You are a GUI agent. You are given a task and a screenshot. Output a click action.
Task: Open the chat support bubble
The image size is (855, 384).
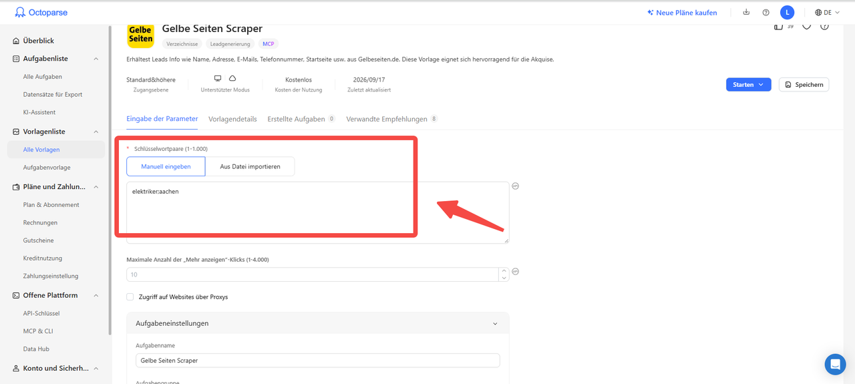coord(835,364)
